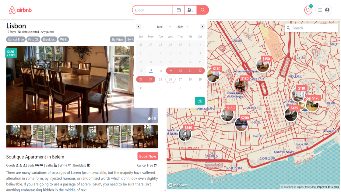Image resolution: width=341 pixels, height=192 pixels.
Task: Select the second dining room thumbnail
Action: (63, 137)
